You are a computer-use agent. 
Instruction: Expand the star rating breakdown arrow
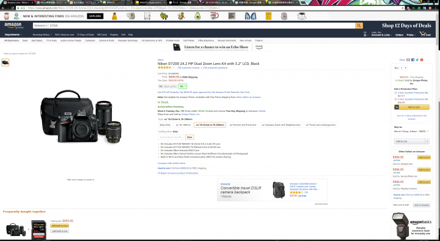tap(174, 68)
